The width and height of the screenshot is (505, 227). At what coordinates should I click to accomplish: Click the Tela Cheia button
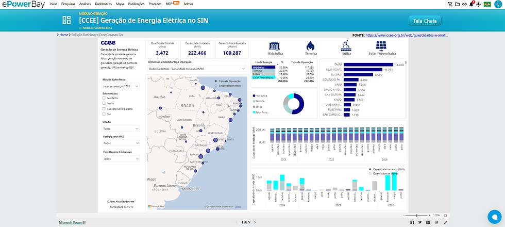click(x=425, y=21)
